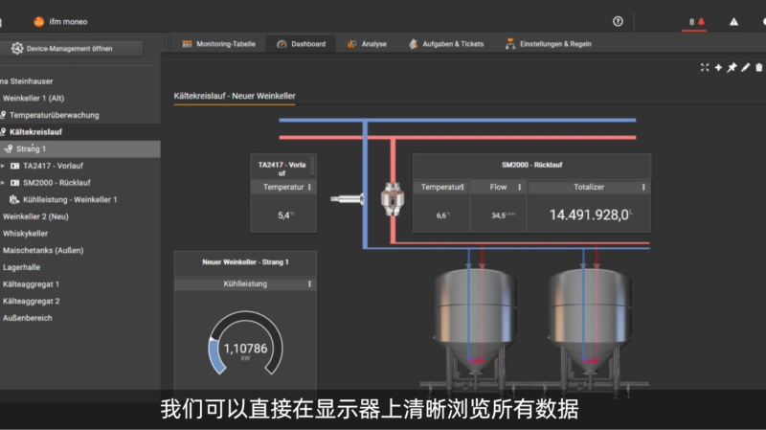Open Flow widget options menu
Viewport: 766px width, 430px height.
519,187
